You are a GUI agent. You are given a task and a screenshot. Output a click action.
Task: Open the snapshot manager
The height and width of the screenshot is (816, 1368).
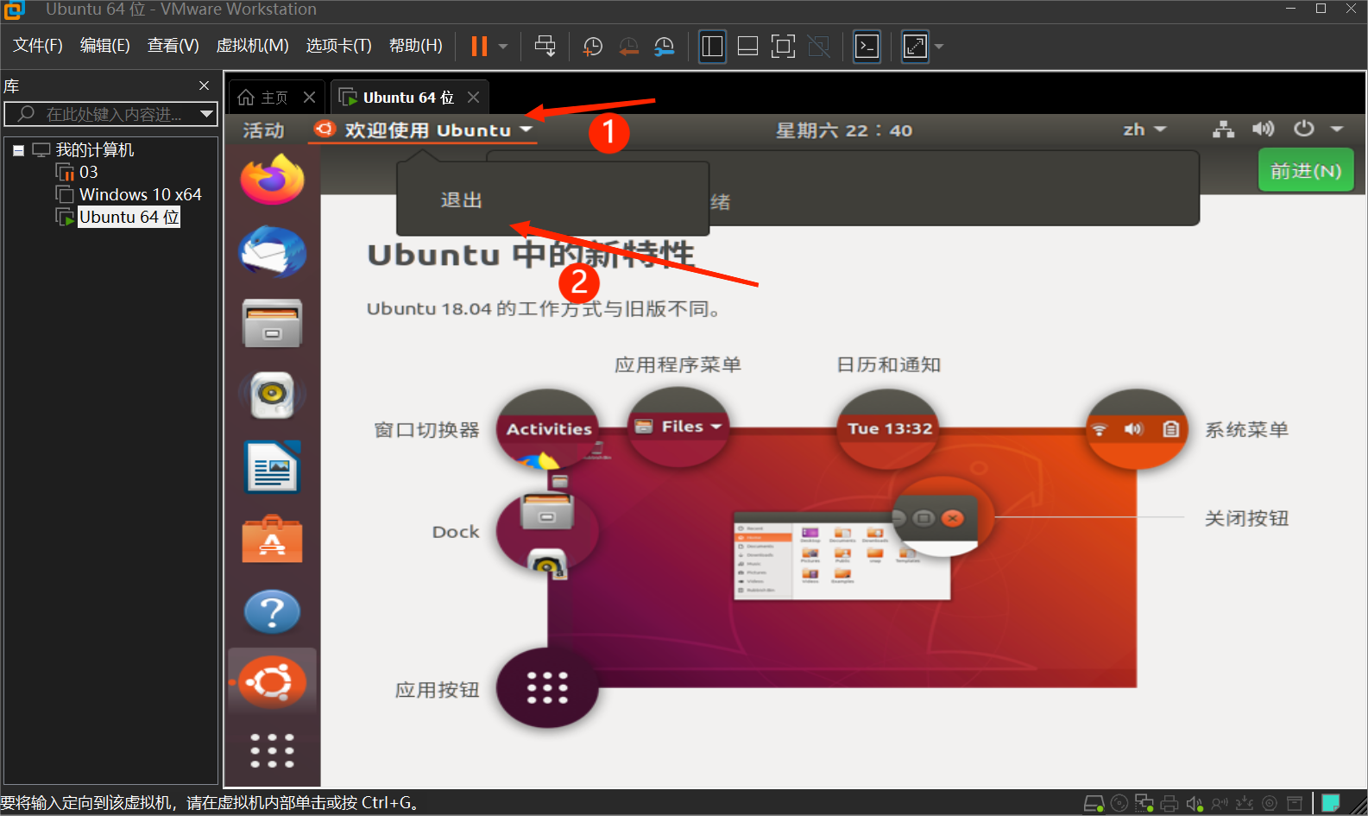[x=665, y=47]
